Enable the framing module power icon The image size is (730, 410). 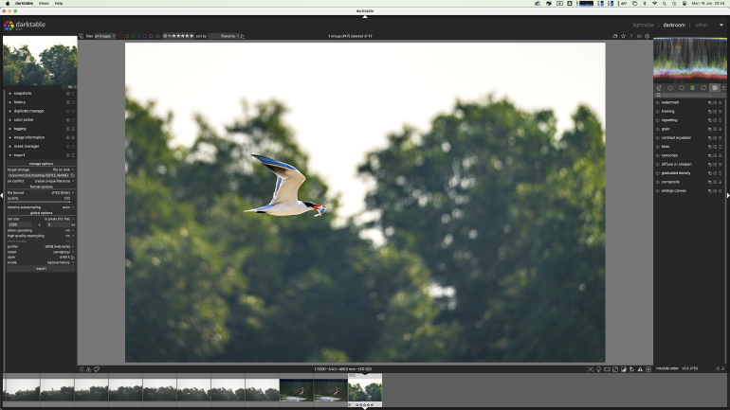coord(658,112)
